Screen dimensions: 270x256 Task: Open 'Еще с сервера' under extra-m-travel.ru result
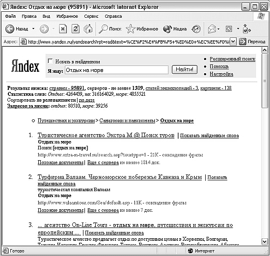point(103,162)
